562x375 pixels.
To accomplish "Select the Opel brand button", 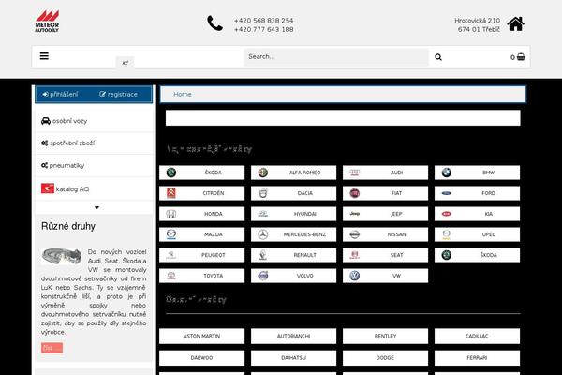I will (477, 234).
